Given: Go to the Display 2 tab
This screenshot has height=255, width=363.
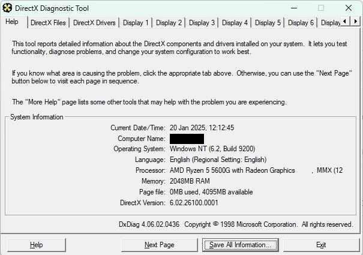Looking at the screenshot, I should coord(169,23).
